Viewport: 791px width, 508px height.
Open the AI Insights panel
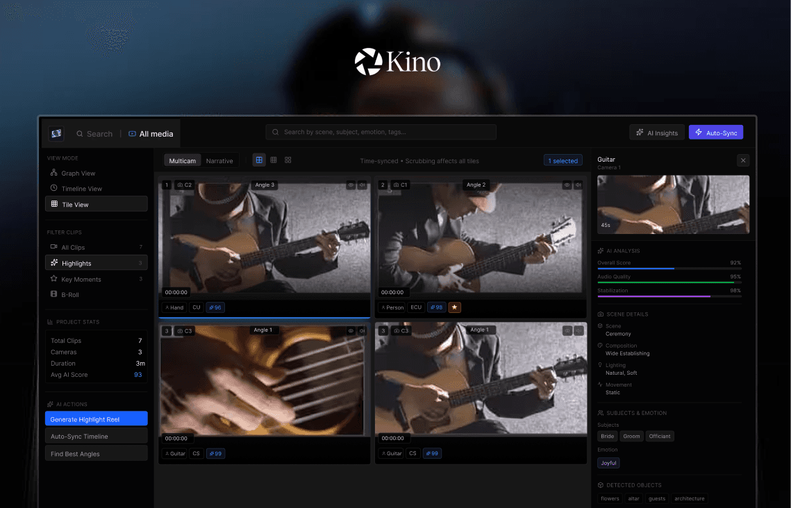(x=656, y=132)
